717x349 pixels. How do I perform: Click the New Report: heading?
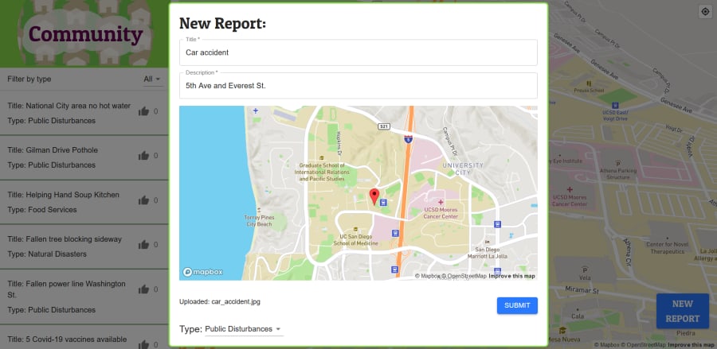(x=223, y=23)
